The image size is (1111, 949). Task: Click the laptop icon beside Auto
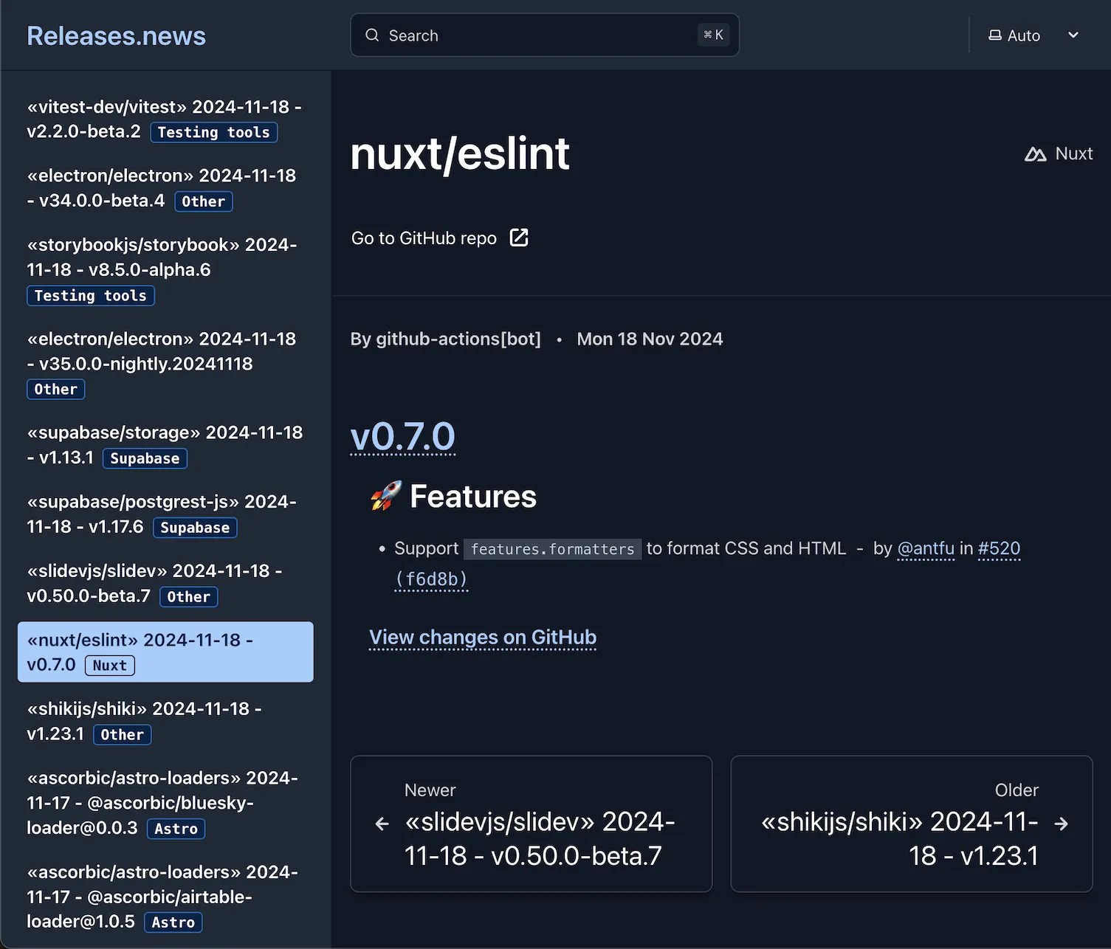[x=994, y=35]
